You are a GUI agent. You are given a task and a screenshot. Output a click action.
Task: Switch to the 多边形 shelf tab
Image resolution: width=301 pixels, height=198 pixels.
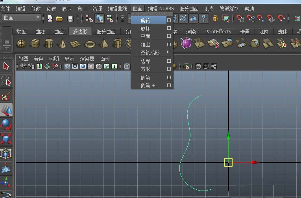tap(80, 31)
